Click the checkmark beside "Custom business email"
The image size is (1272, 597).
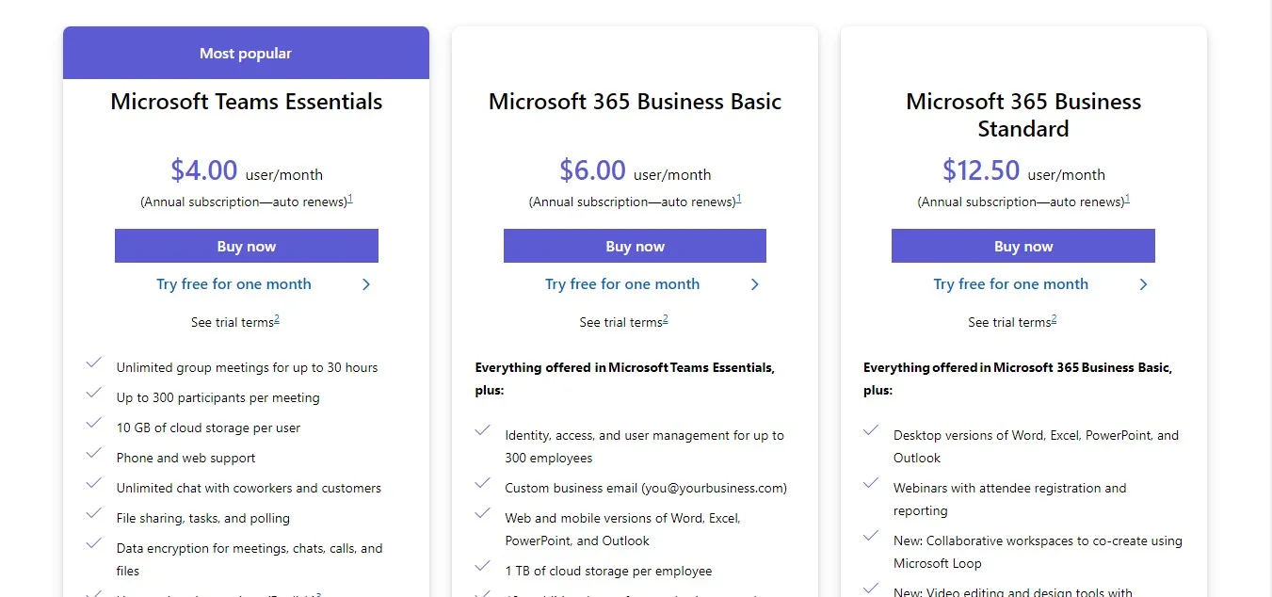click(x=482, y=483)
